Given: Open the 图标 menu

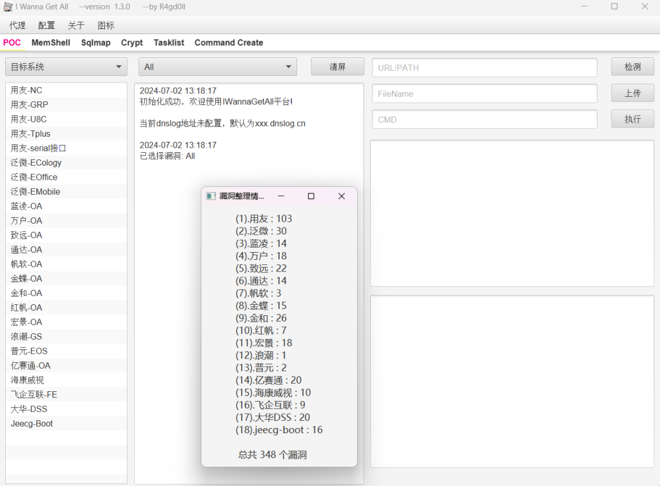Looking at the screenshot, I should tap(106, 26).
